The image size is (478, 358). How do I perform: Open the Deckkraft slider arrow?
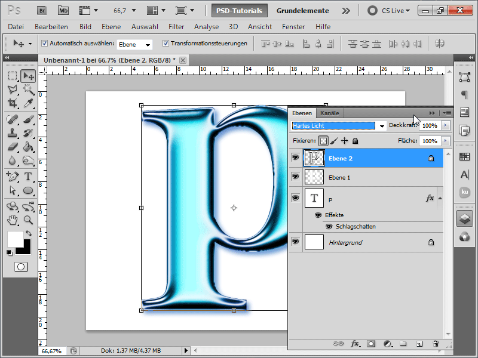(446, 125)
